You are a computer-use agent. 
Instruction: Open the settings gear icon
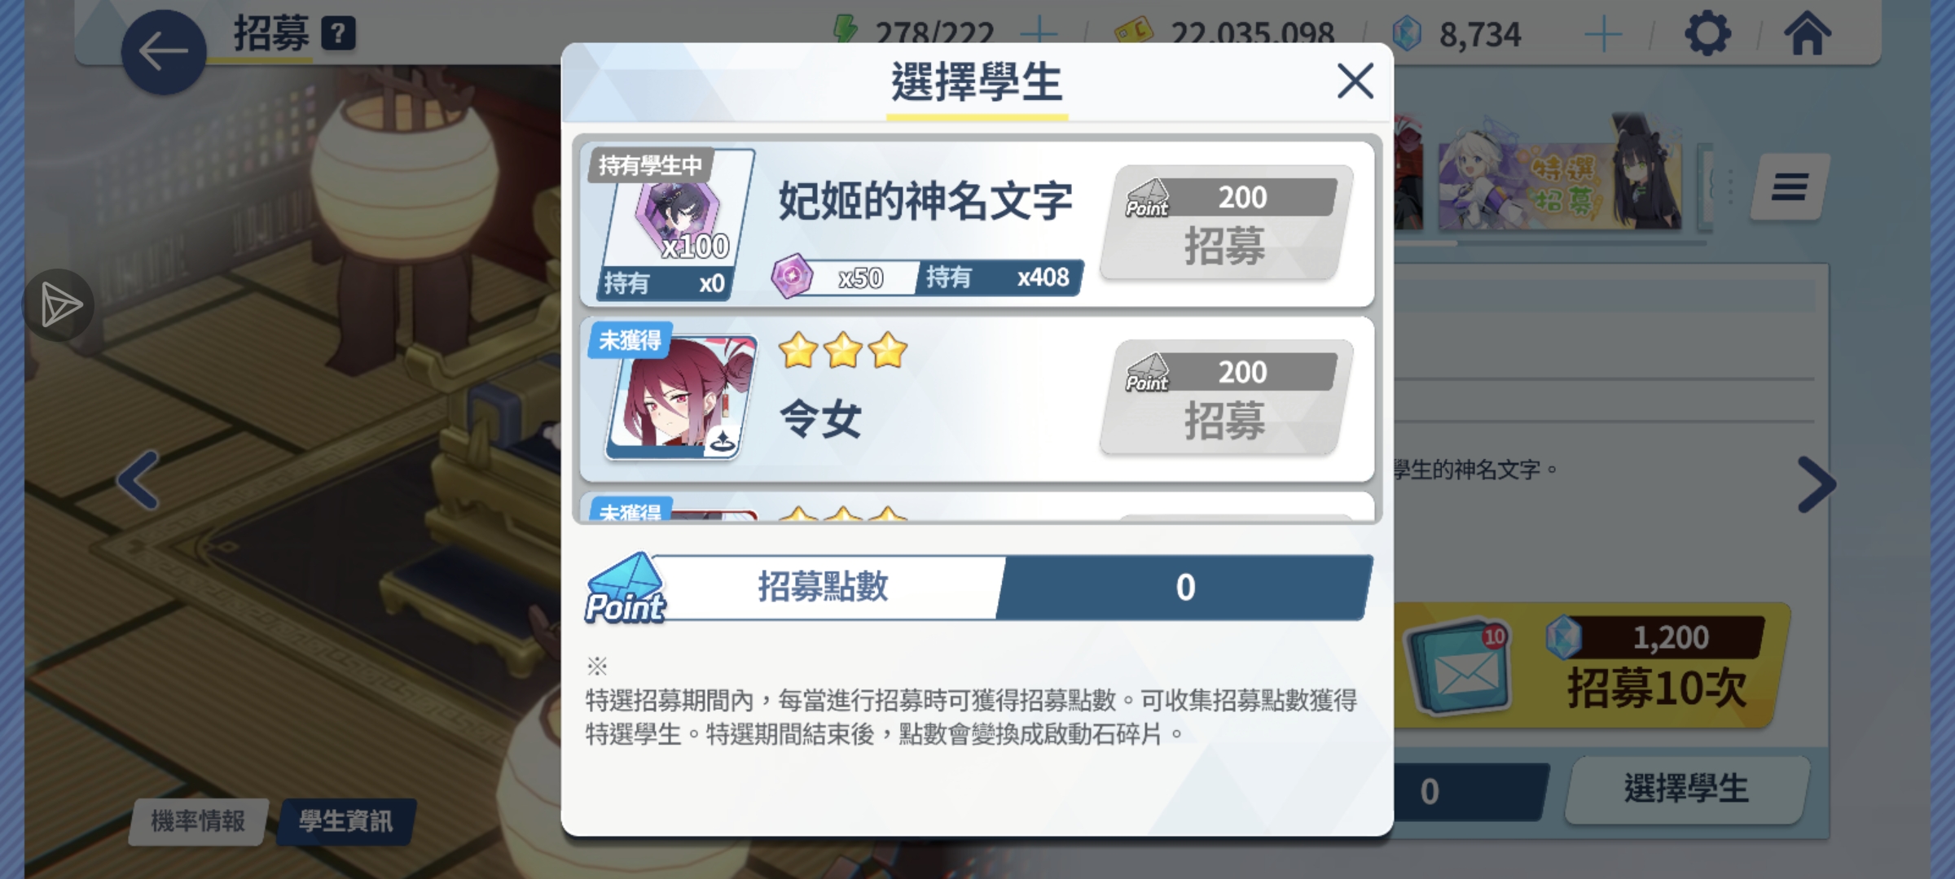click(1707, 34)
